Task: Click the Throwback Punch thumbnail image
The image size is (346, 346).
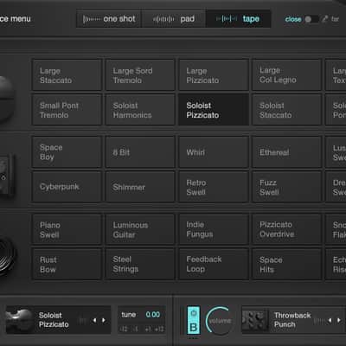Action: [254, 320]
